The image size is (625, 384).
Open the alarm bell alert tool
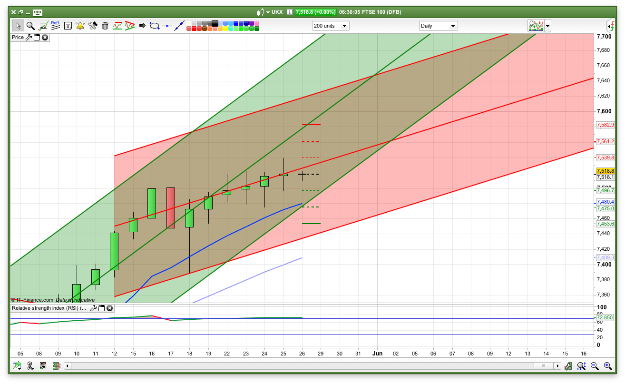80,26
